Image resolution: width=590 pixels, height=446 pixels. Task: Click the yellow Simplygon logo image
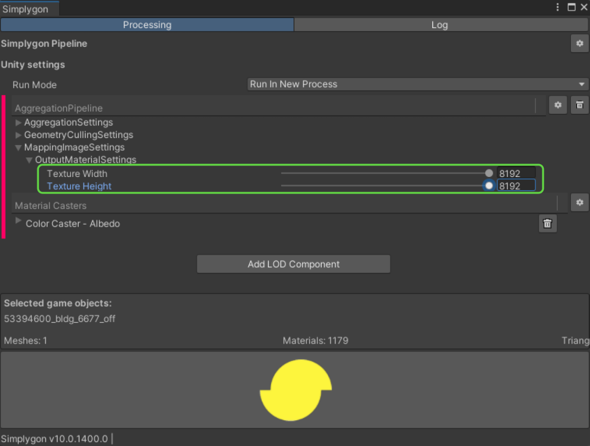pyautogui.click(x=295, y=390)
